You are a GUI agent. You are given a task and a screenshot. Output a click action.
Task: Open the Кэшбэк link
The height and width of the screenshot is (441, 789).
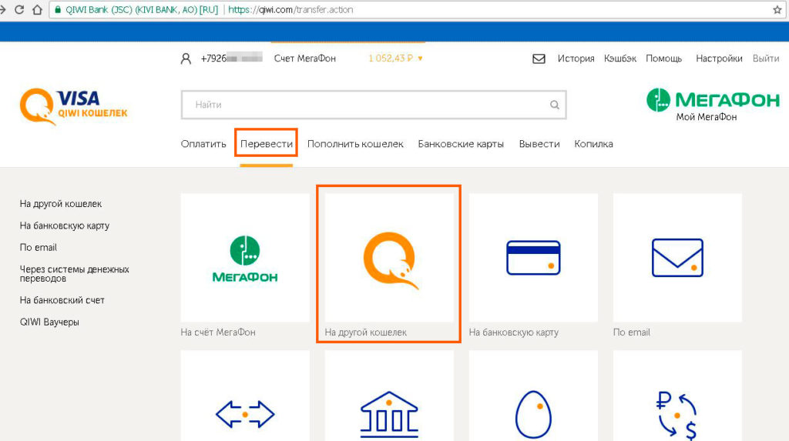point(620,58)
